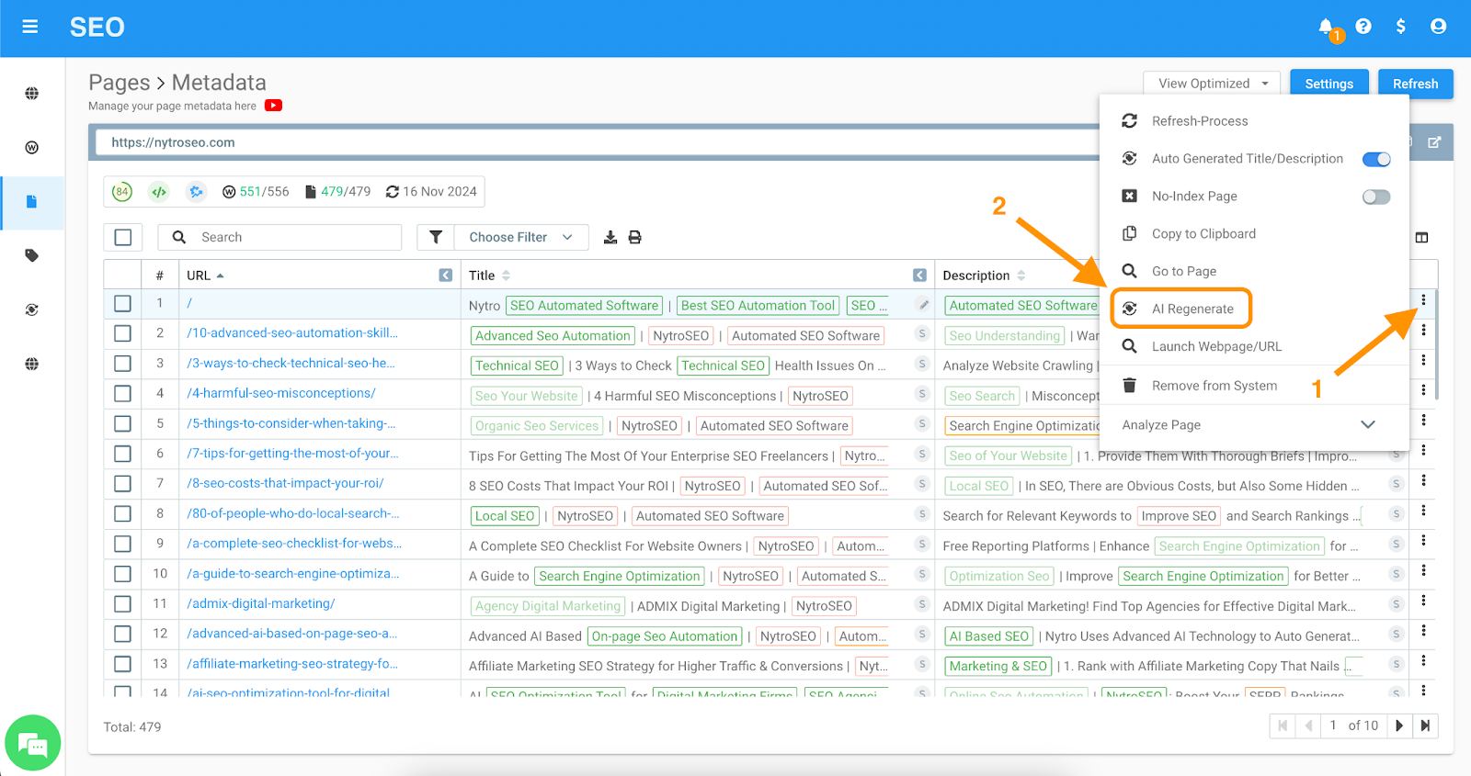Screen dimensions: 1471x776
Task: Click the score 84 badge
Action: click(x=122, y=192)
